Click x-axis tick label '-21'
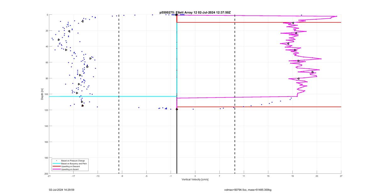377x195 pixels. click(49, 176)
